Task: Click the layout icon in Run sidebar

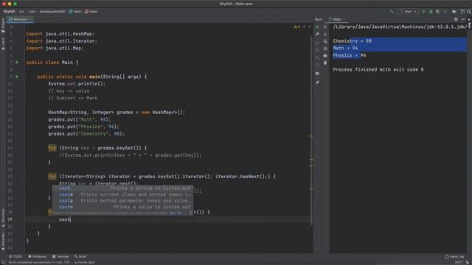Action: click(317, 74)
